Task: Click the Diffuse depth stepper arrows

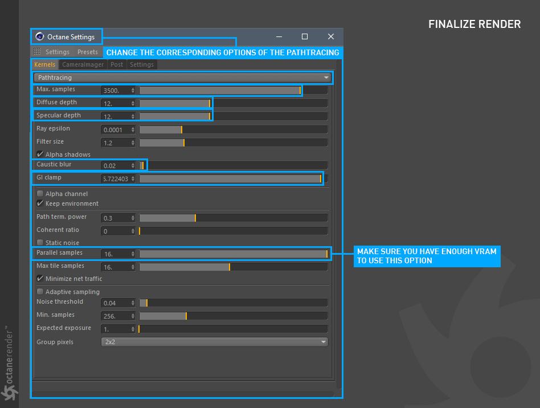Action: 133,103
